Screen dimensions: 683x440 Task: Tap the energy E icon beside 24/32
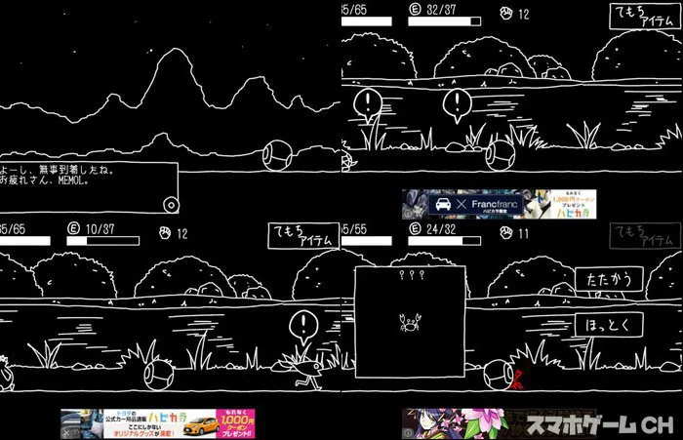(415, 228)
